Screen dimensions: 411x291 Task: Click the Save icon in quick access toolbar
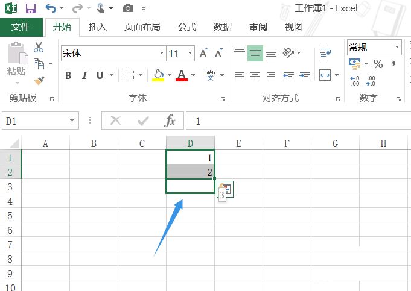[31, 8]
